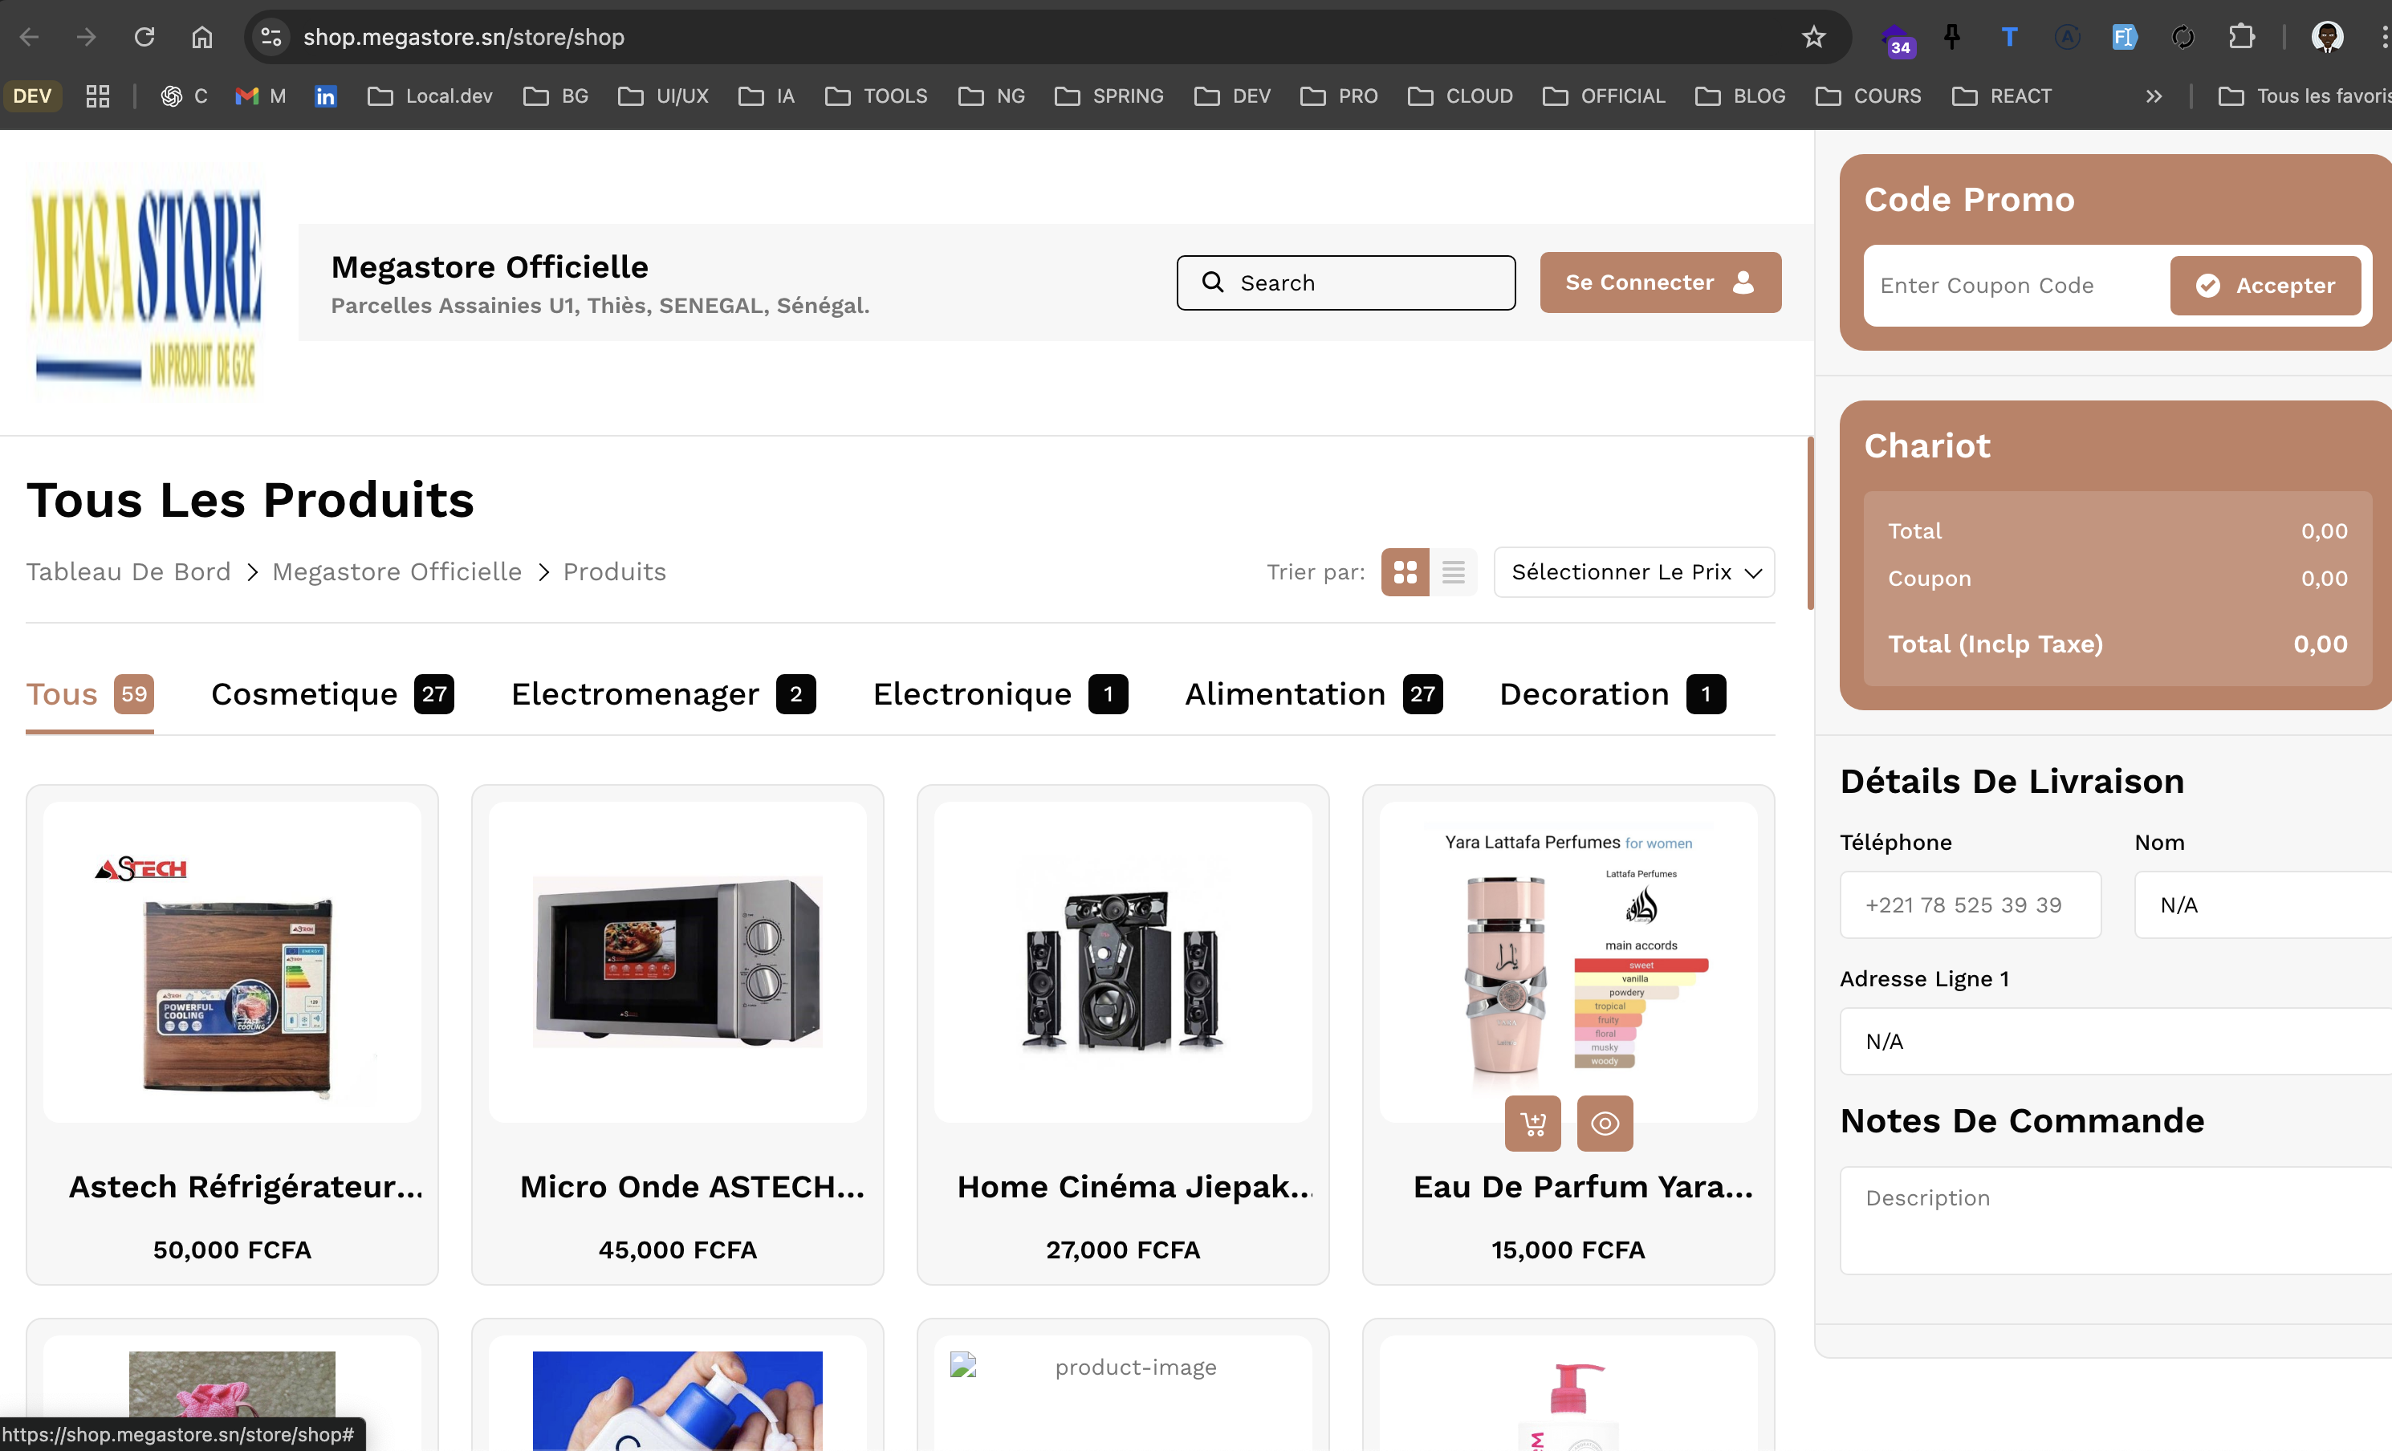Expand hidden bookmarks chevron
The image size is (2392, 1451).
click(2153, 96)
